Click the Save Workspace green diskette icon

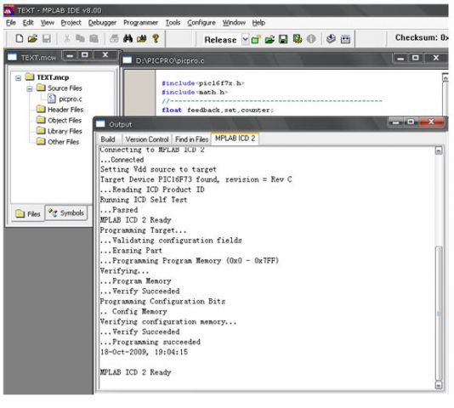(283, 39)
